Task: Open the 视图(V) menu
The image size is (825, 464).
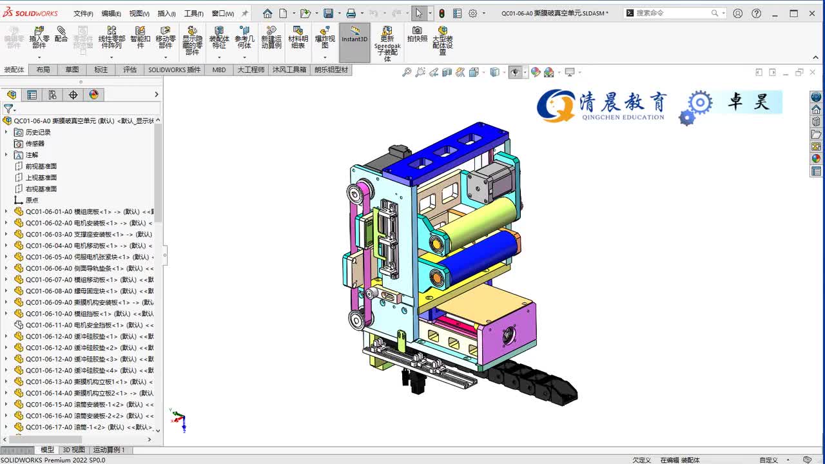Action: point(139,14)
